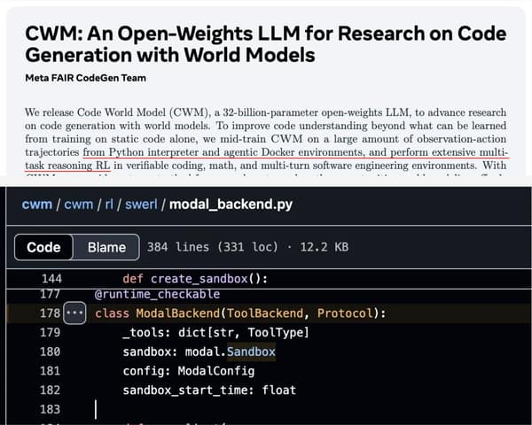Click the '_tools: dict[str, ToolType]' line

pyautogui.click(x=215, y=333)
